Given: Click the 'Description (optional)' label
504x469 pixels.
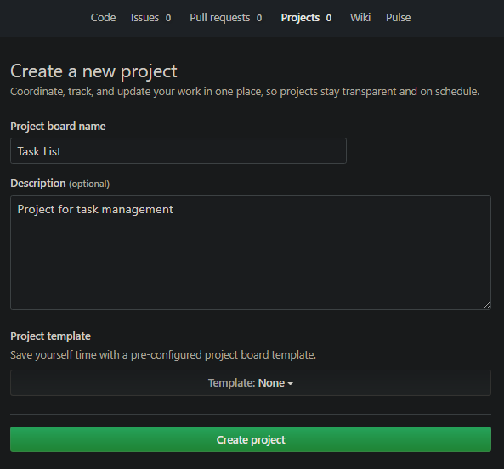Looking at the screenshot, I should click(x=59, y=184).
